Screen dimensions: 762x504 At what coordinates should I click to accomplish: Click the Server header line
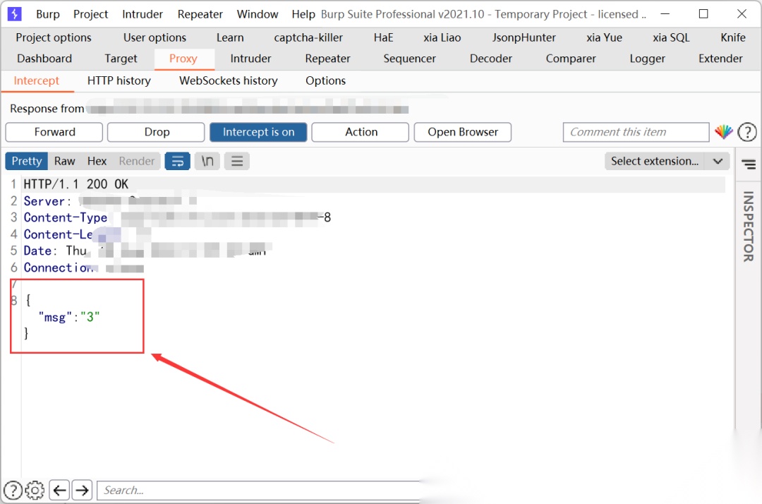coord(110,200)
